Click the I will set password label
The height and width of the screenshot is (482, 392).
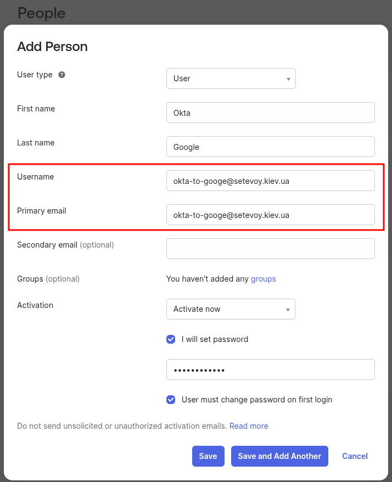pyautogui.click(x=215, y=339)
